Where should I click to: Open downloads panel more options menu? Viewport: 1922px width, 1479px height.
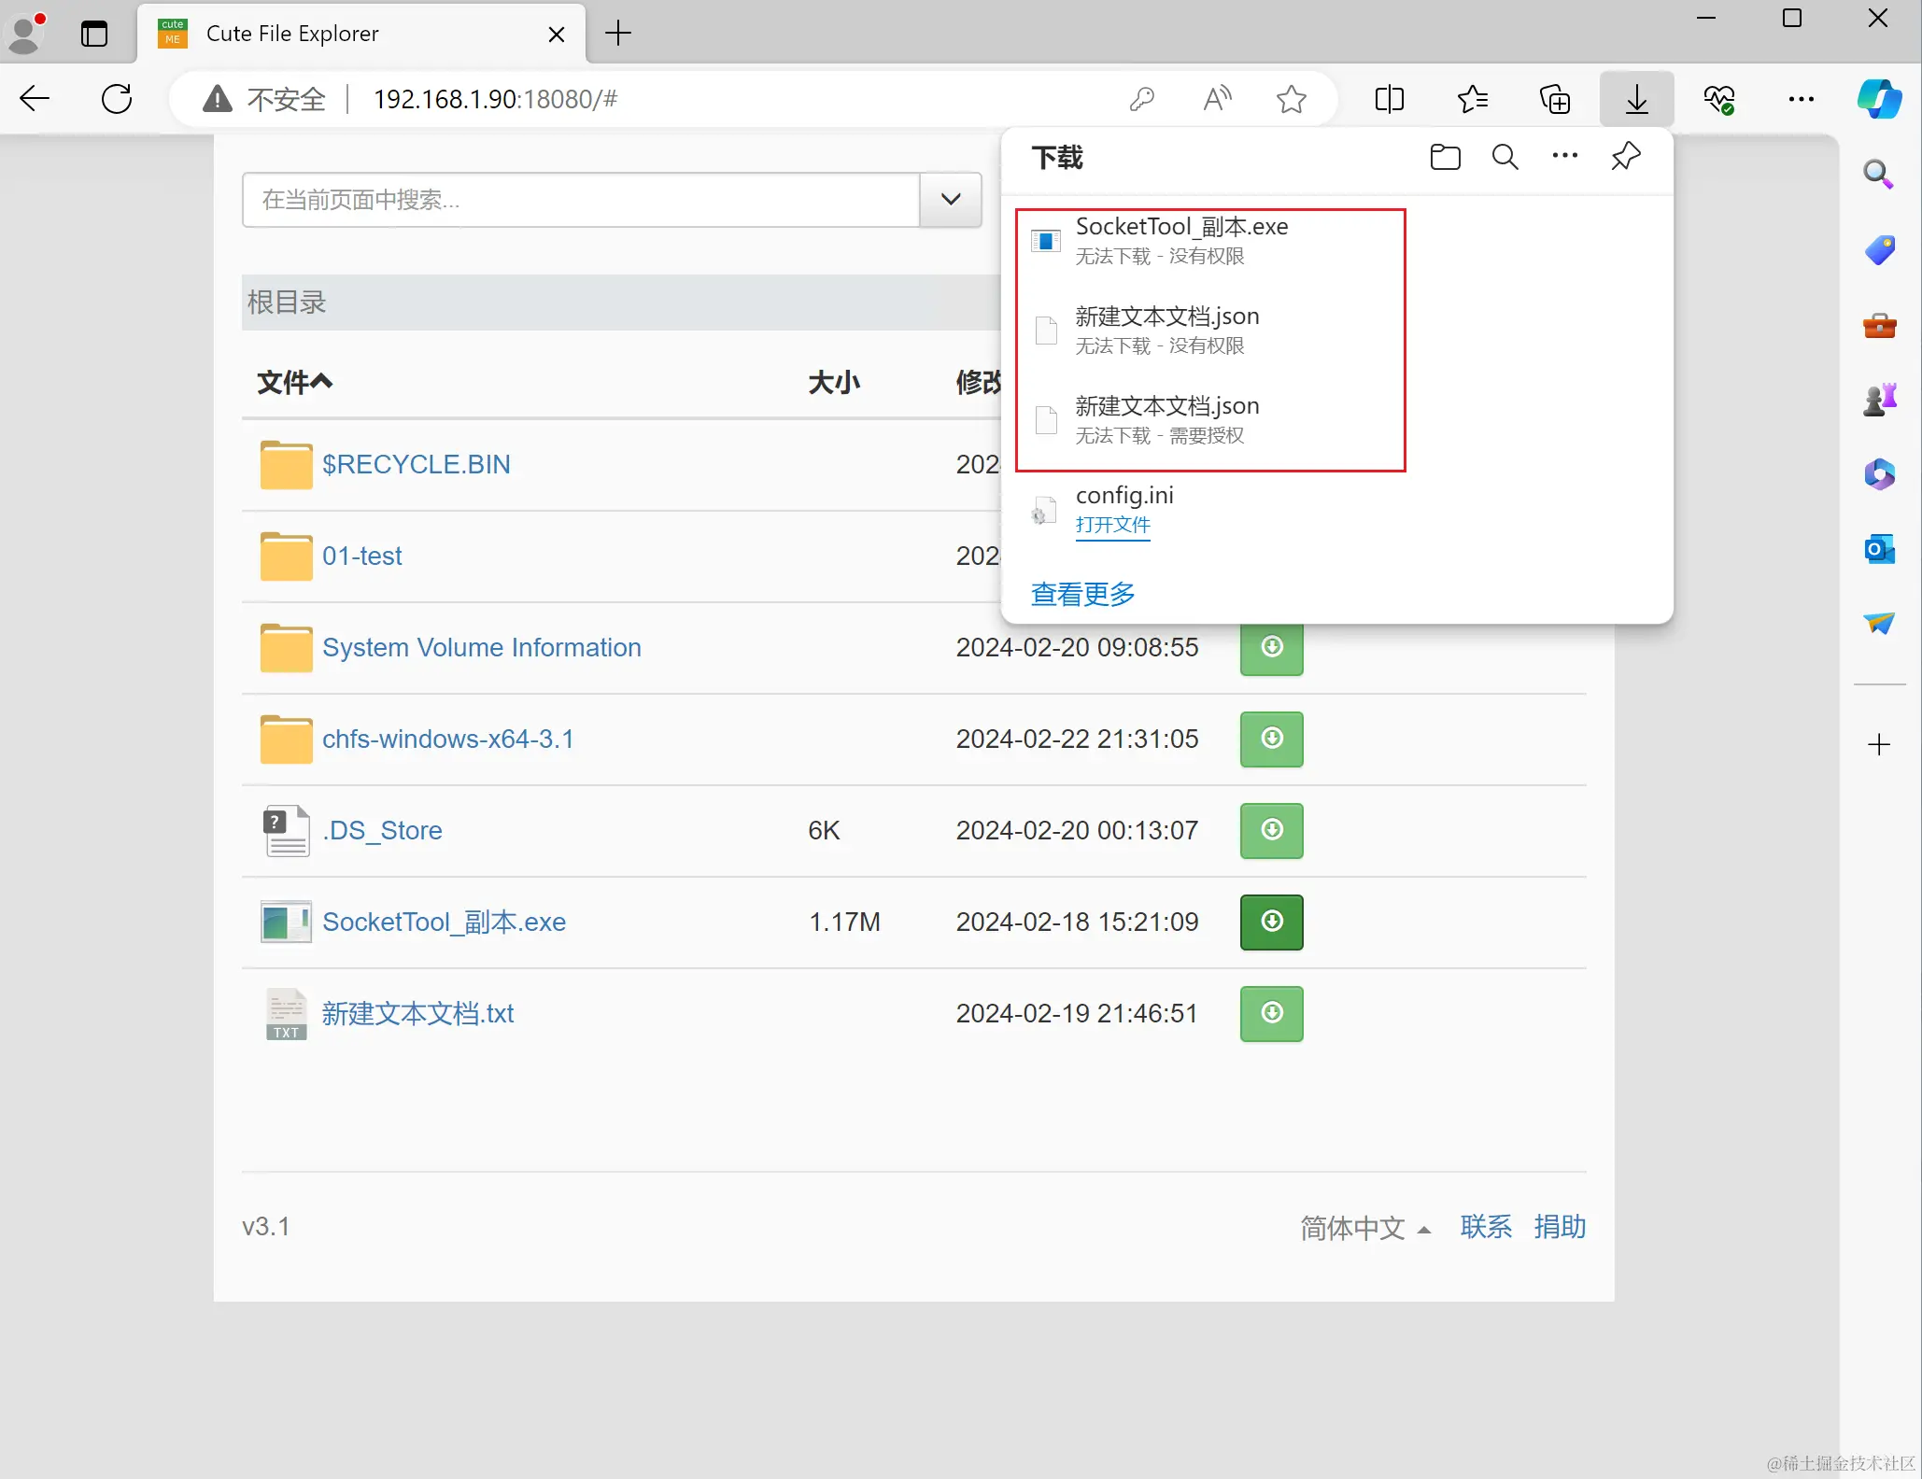pos(1564,157)
